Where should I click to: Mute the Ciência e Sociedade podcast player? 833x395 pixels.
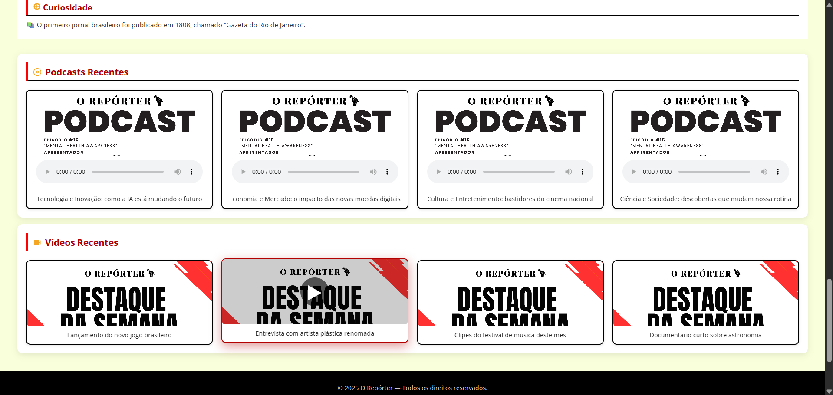(x=764, y=171)
